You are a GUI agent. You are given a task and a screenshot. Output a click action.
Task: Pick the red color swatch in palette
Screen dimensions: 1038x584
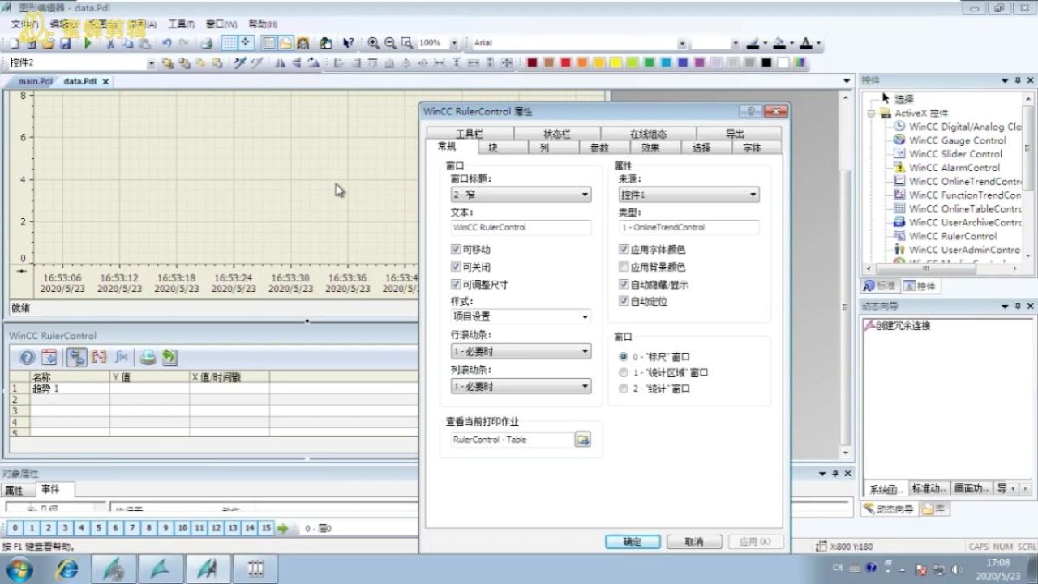pos(566,62)
